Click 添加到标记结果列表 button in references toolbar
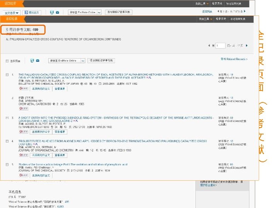 coord(101,61)
